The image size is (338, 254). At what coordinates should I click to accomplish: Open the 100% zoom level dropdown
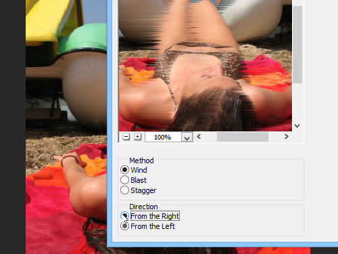(187, 137)
